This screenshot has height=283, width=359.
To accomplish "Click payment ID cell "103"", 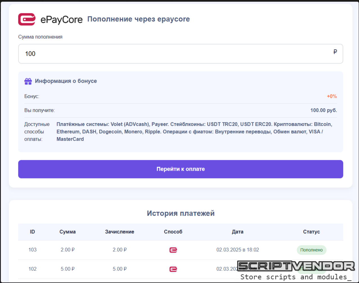I will point(33,250).
